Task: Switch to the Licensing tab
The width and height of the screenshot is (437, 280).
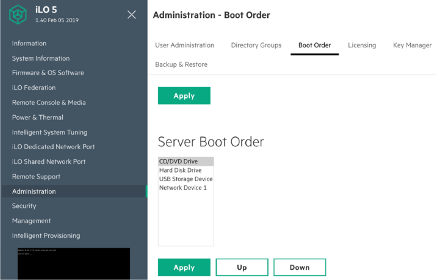Action: pyautogui.click(x=362, y=45)
